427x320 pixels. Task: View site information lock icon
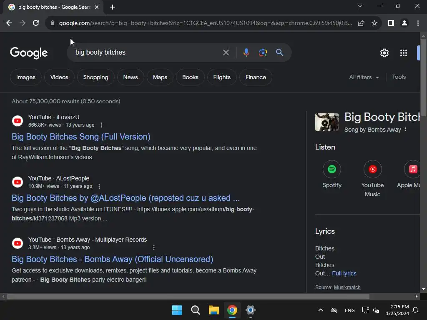click(x=53, y=23)
